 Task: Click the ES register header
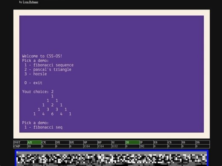pyautogui.click(x=161, y=142)
